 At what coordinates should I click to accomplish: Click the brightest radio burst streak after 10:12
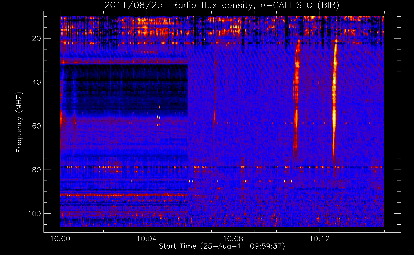pos(334,102)
